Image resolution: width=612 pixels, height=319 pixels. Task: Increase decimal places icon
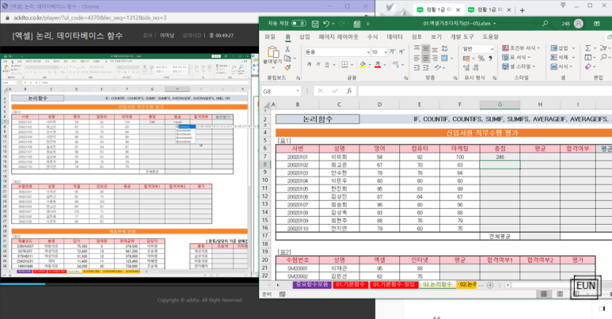(466, 67)
